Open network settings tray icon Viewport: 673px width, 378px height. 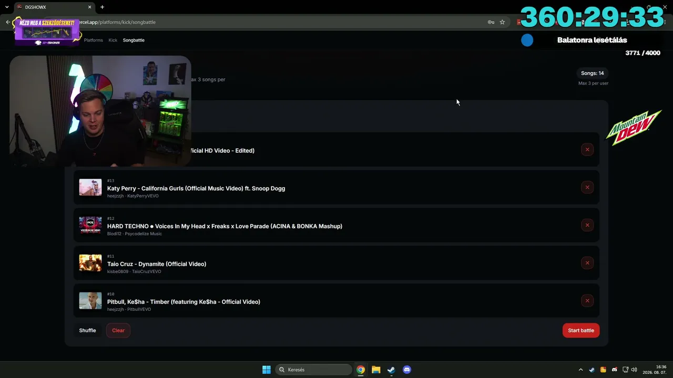coord(625,370)
